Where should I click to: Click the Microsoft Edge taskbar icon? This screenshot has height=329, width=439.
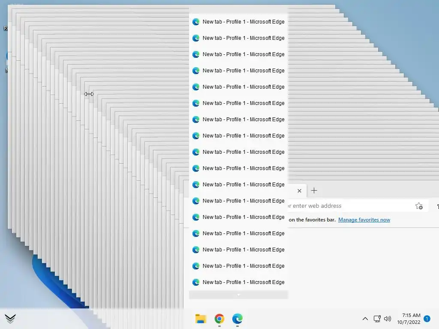tap(238, 319)
